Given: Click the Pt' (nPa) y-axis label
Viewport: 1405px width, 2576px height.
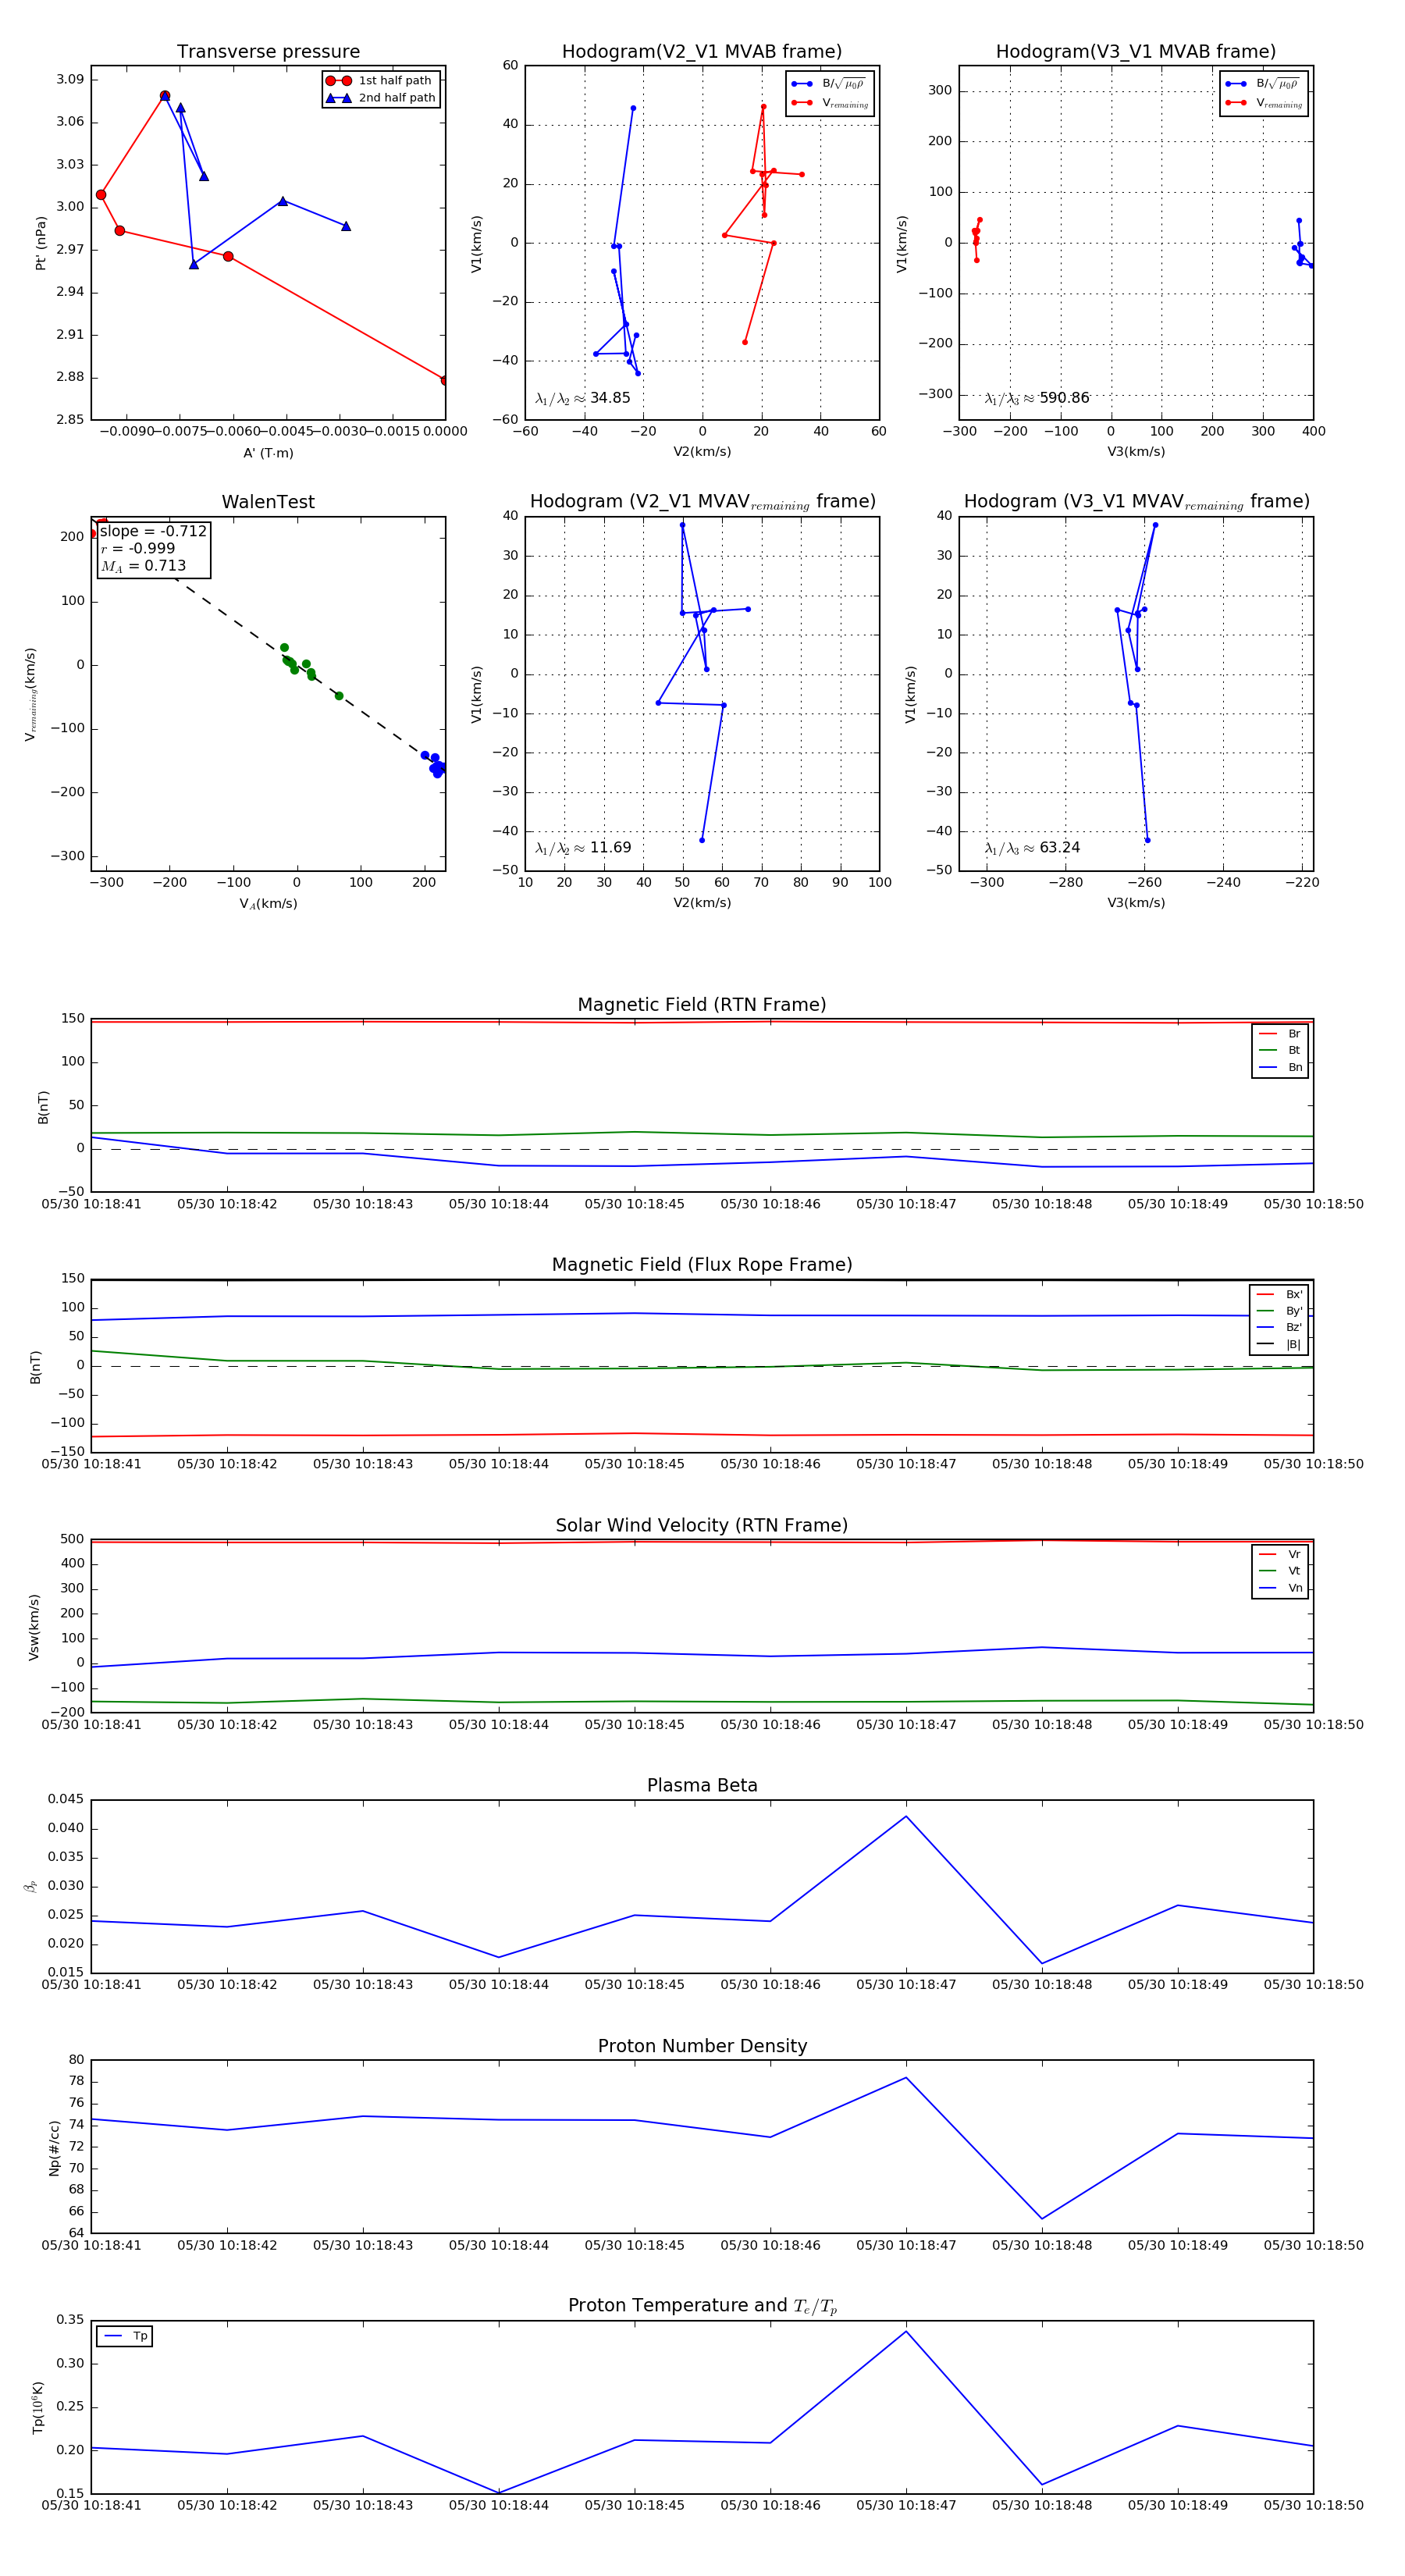Looking at the screenshot, I should point(41,243).
